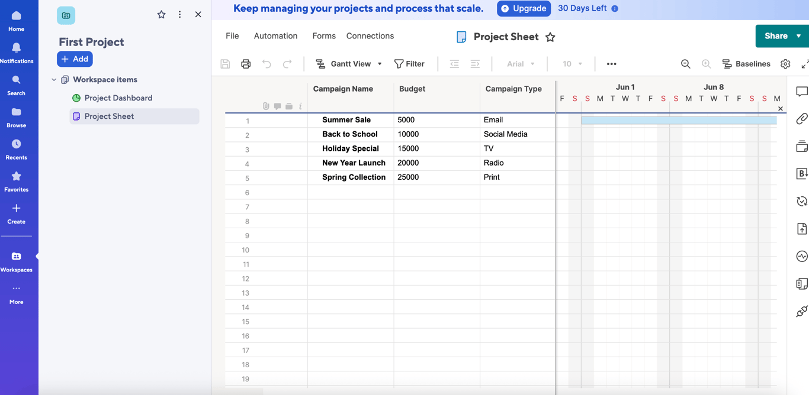809x395 pixels.
Task: Open the Notifications bell
Action: [x=16, y=53]
